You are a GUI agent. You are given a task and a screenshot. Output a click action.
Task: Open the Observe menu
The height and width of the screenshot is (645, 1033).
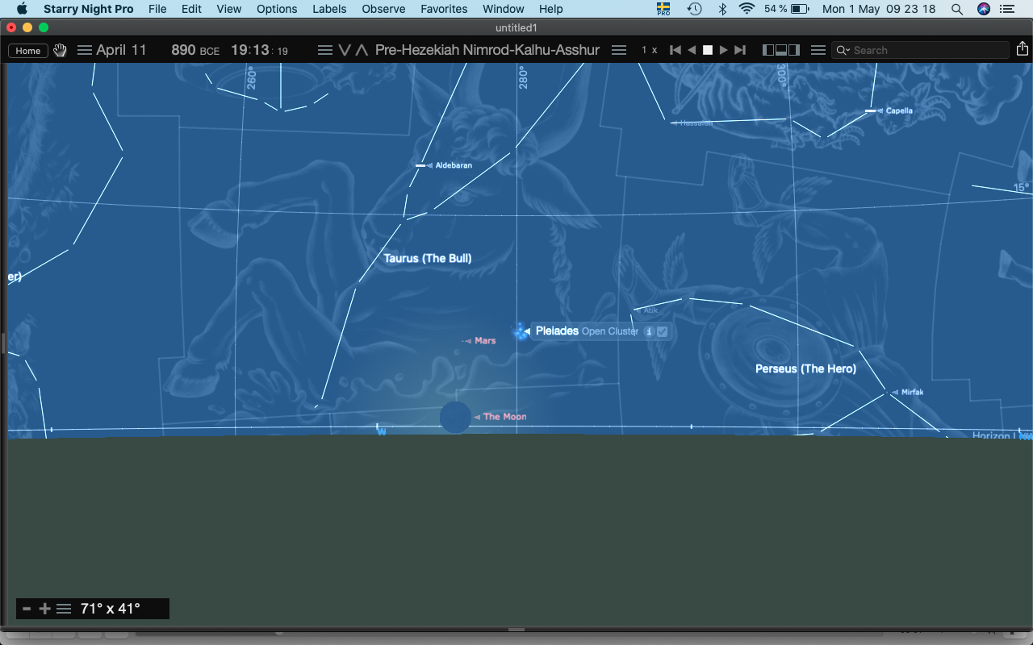383,9
